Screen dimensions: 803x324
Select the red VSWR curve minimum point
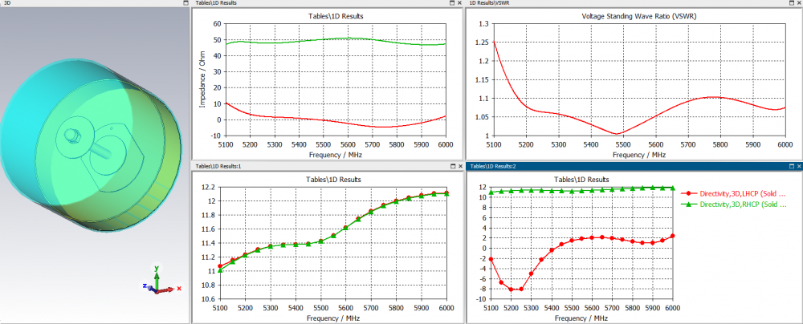tap(618, 134)
